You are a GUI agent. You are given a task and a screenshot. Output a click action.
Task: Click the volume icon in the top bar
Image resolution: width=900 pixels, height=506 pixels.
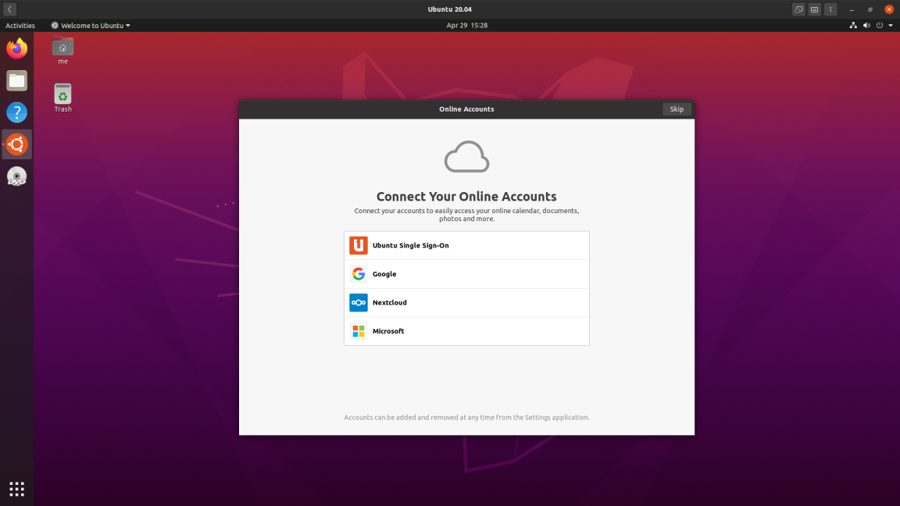[866, 25]
